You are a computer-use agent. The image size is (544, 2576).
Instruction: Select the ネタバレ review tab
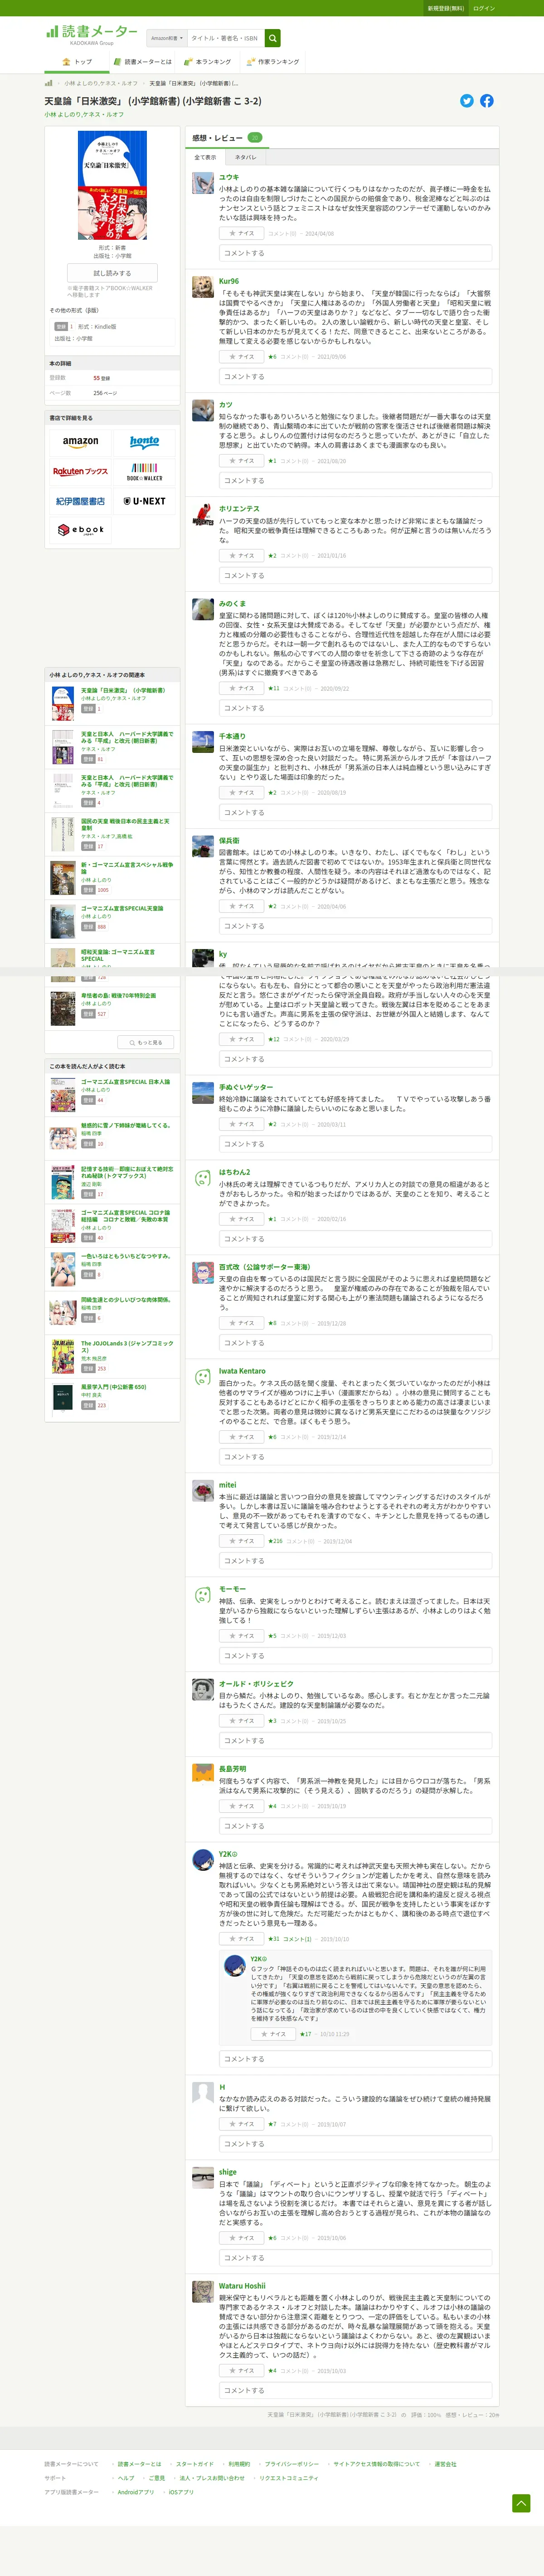(246, 157)
